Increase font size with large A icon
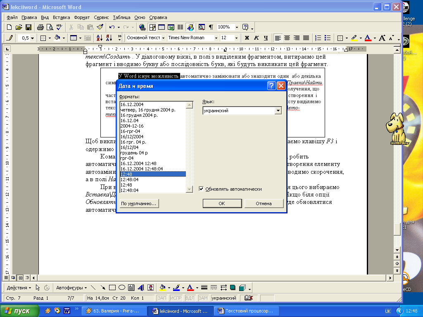 [x=382, y=38]
